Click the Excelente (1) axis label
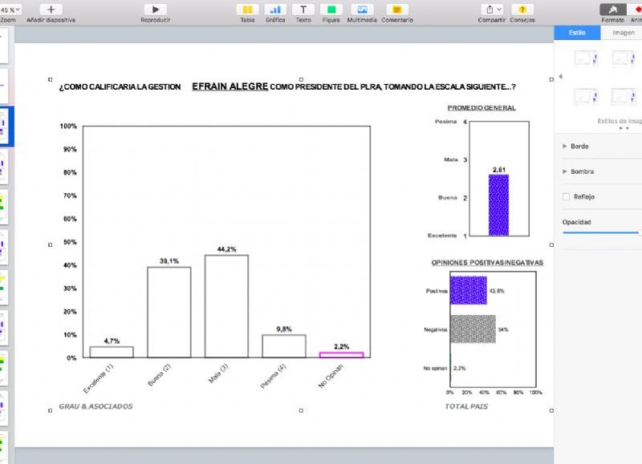The width and height of the screenshot is (642, 464). [x=98, y=378]
